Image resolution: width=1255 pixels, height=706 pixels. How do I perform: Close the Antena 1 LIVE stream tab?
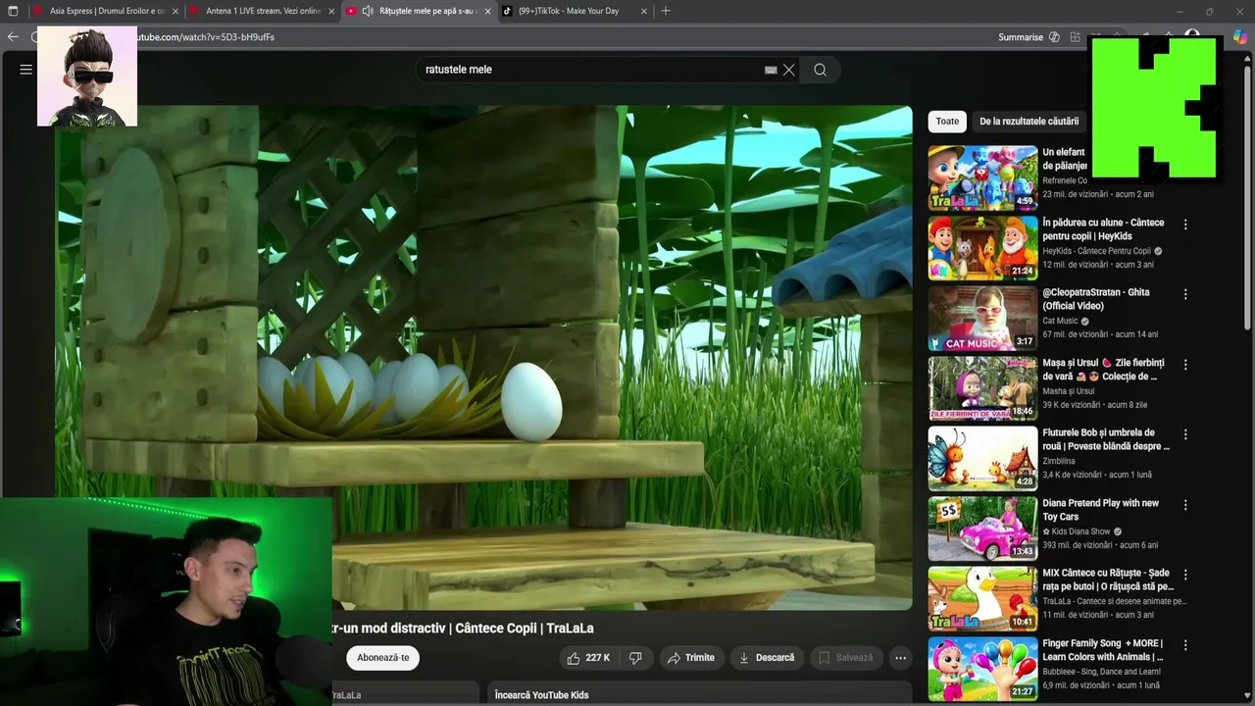point(331,12)
